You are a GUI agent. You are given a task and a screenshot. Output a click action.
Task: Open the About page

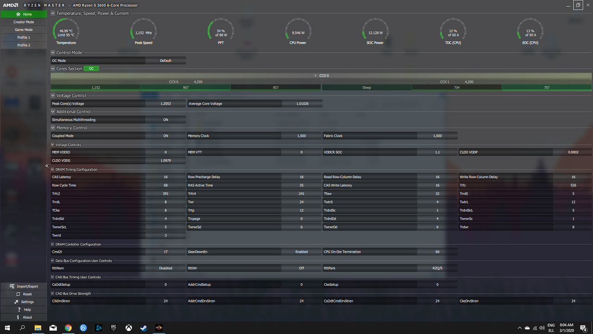[24, 317]
